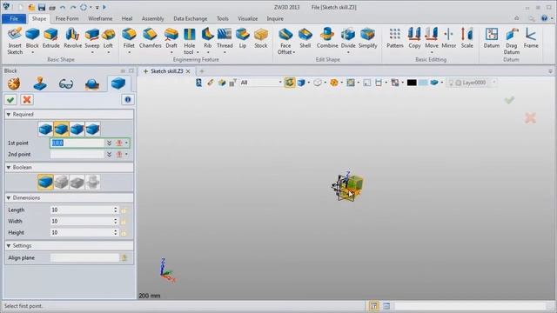Choose the fourth Boolean (intersect) option
Image resolution: width=557 pixels, height=313 pixels.
pos(92,182)
